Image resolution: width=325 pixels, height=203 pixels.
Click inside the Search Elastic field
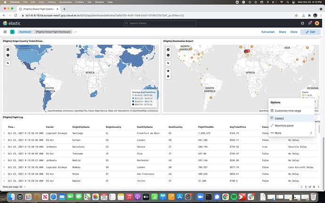point(160,23)
